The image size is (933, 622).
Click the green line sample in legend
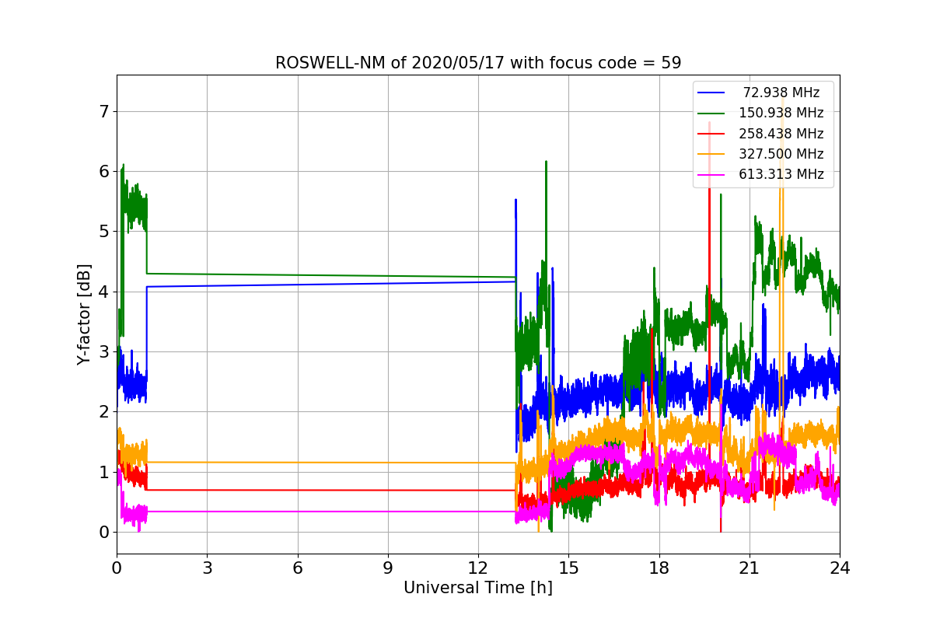tap(711, 114)
